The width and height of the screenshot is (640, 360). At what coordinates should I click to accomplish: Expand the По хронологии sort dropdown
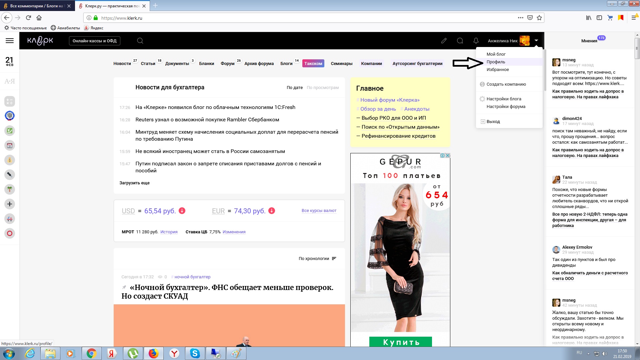317,258
